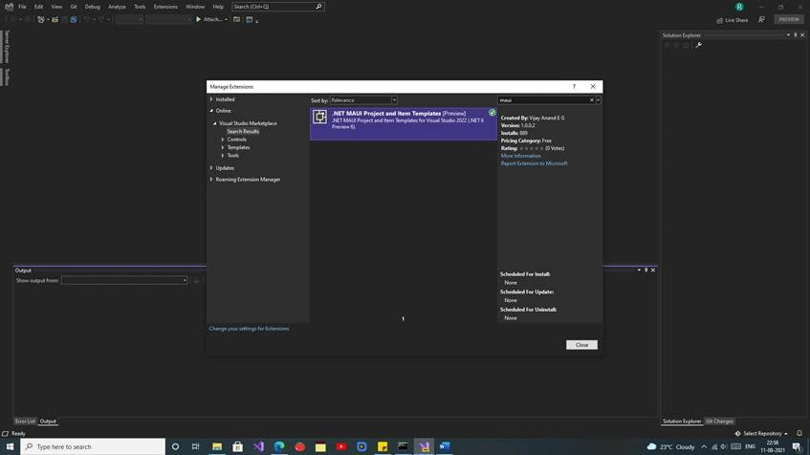Open Microsoft Store from the taskbar
Image resolution: width=810 pixels, height=455 pixels.
[x=237, y=446]
